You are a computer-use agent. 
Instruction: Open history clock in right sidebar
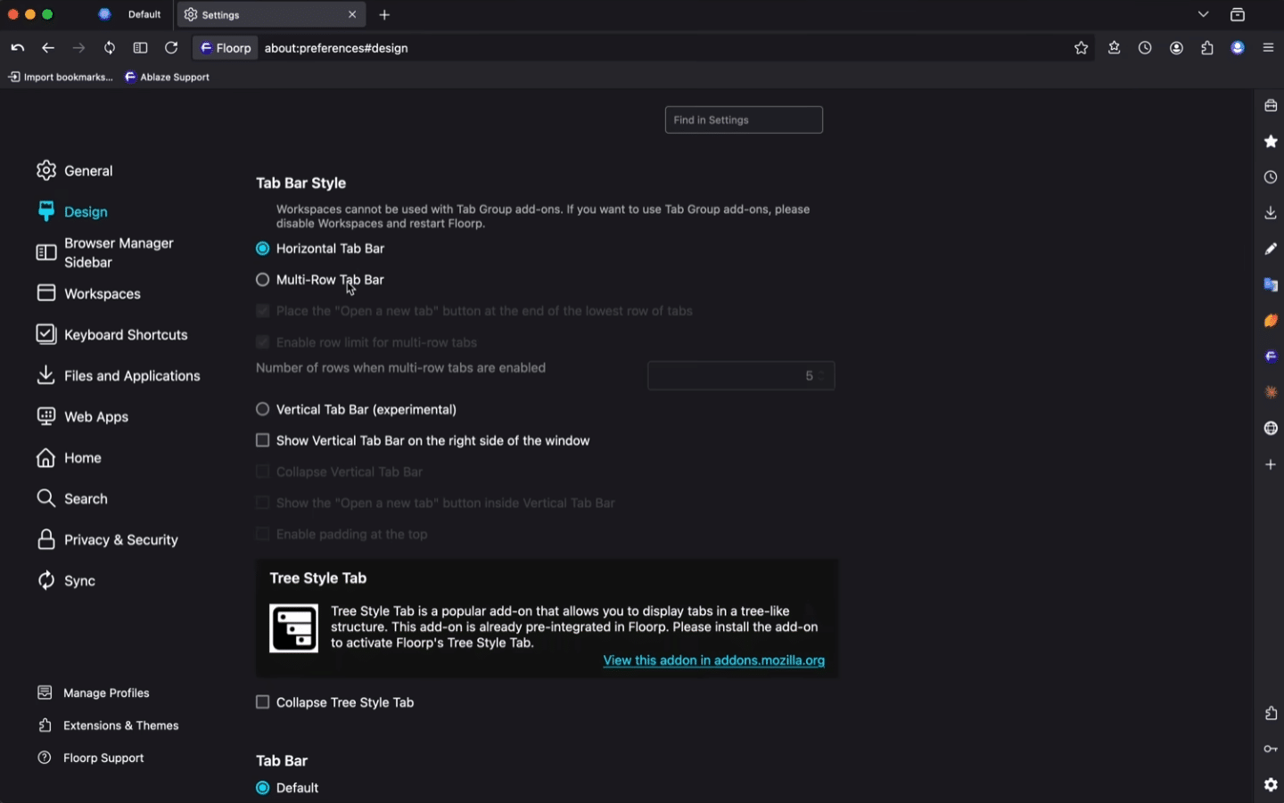click(x=1271, y=177)
